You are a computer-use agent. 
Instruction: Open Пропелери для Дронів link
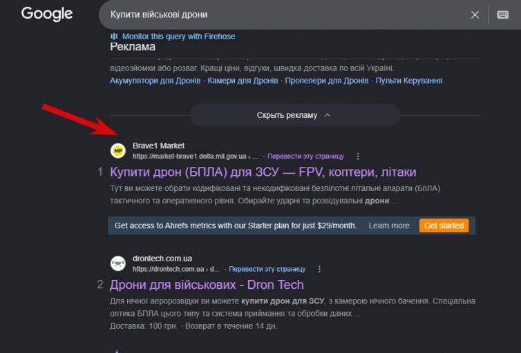click(327, 81)
